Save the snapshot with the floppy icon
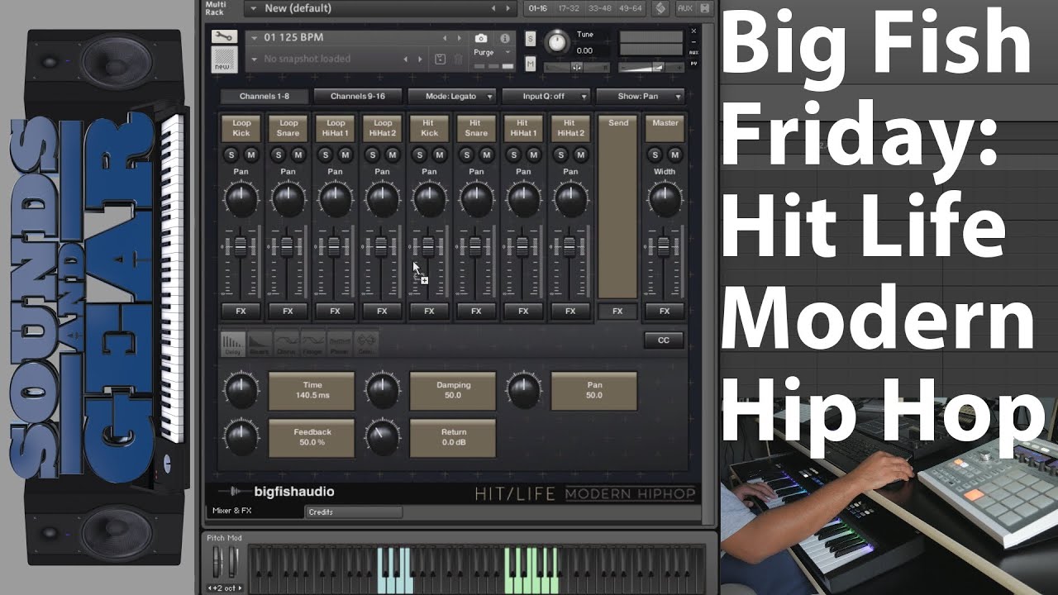This screenshot has height=595, width=1058. [441, 59]
